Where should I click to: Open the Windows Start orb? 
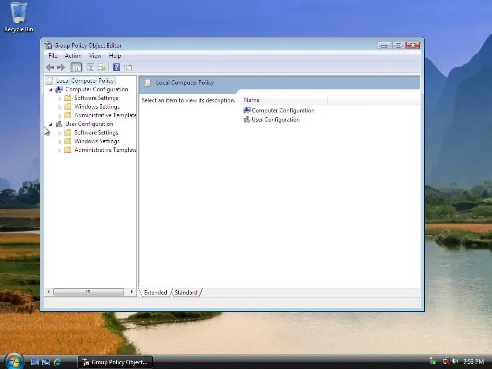14,361
